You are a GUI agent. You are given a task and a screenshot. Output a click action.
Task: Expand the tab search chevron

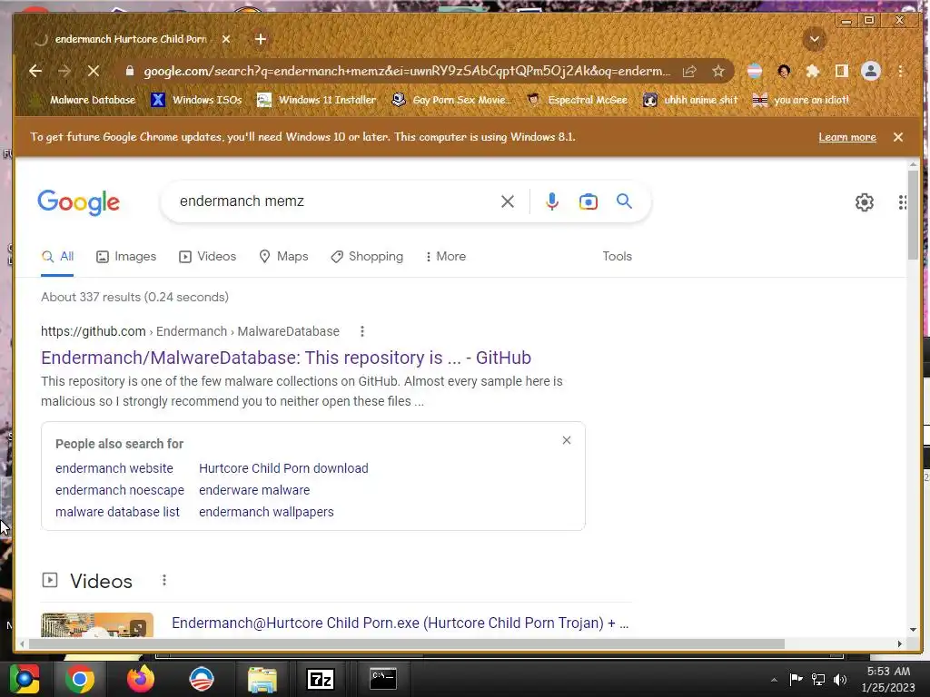[x=815, y=40]
